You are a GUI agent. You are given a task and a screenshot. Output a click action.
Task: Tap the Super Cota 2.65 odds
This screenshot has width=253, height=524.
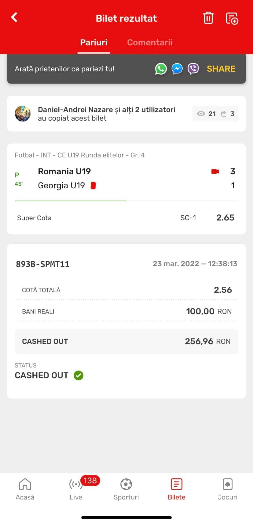tap(225, 218)
